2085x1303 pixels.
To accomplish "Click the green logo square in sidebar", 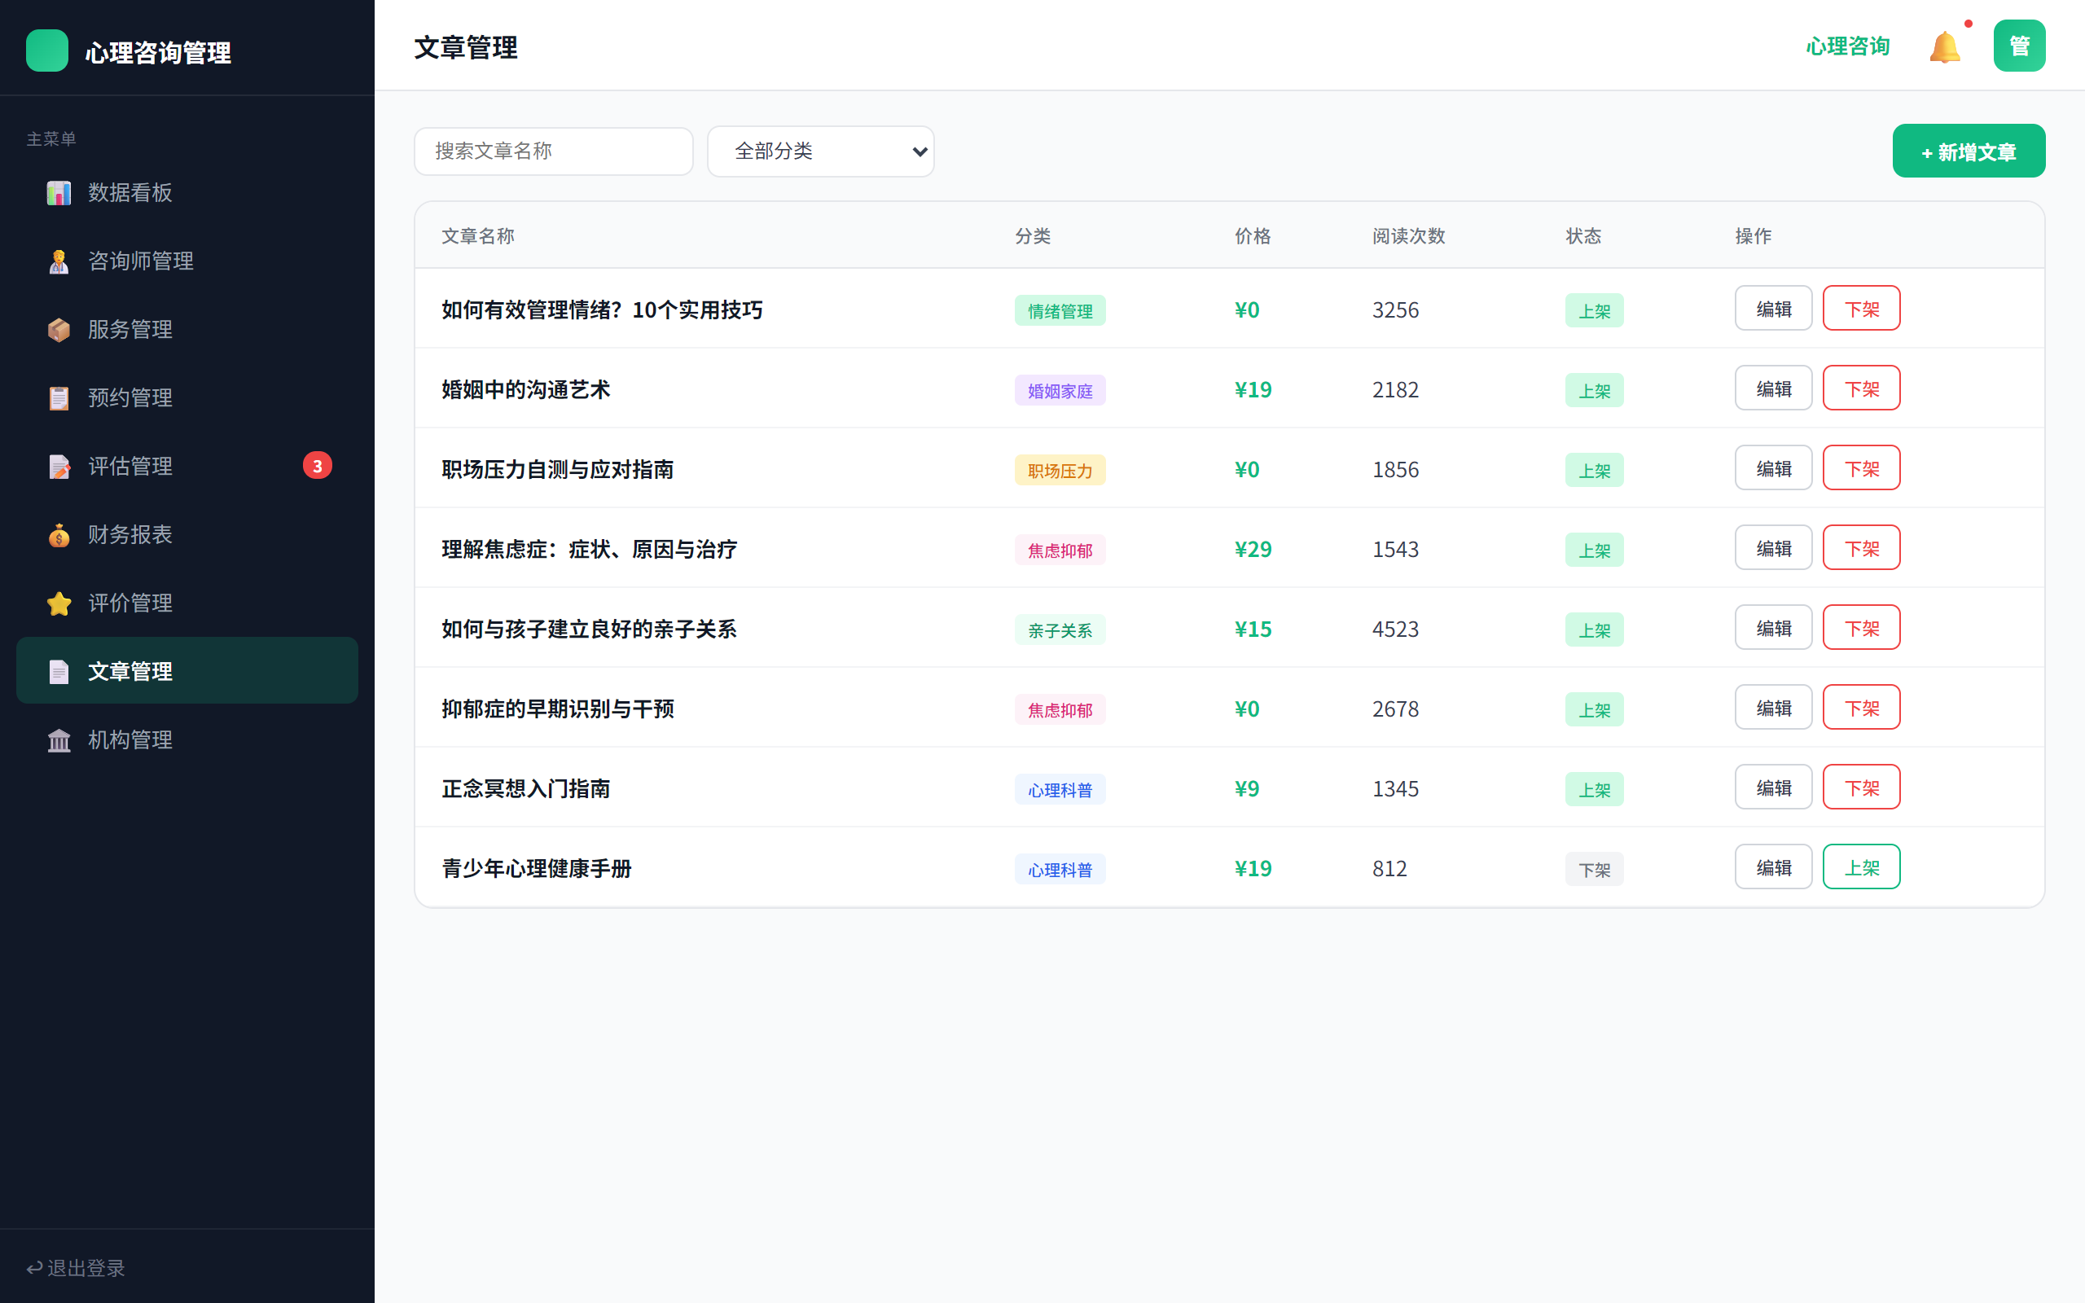I will coord(47,50).
